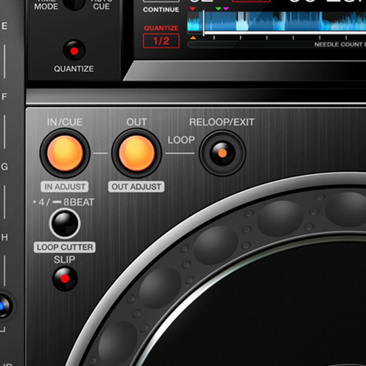
Task: Click the IN ADJUST label
Action: 65,187
